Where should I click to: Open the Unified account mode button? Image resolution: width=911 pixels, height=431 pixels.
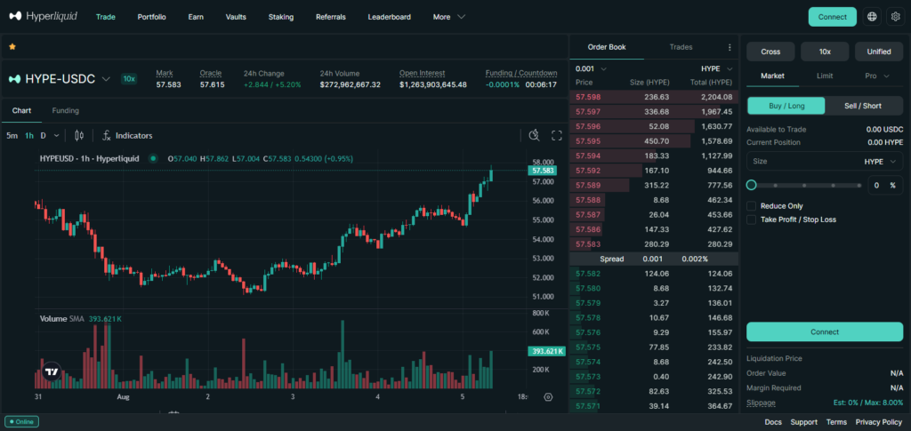point(878,51)
